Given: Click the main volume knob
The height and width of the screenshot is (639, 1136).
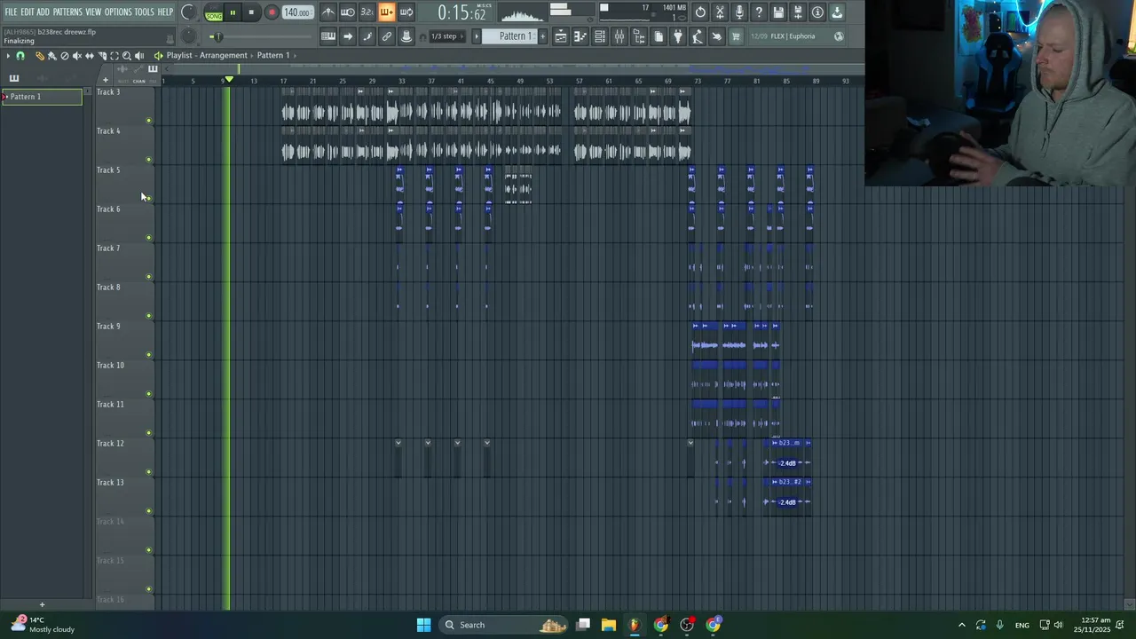Looking at the screenshot, I should click(x=189, y=12).
